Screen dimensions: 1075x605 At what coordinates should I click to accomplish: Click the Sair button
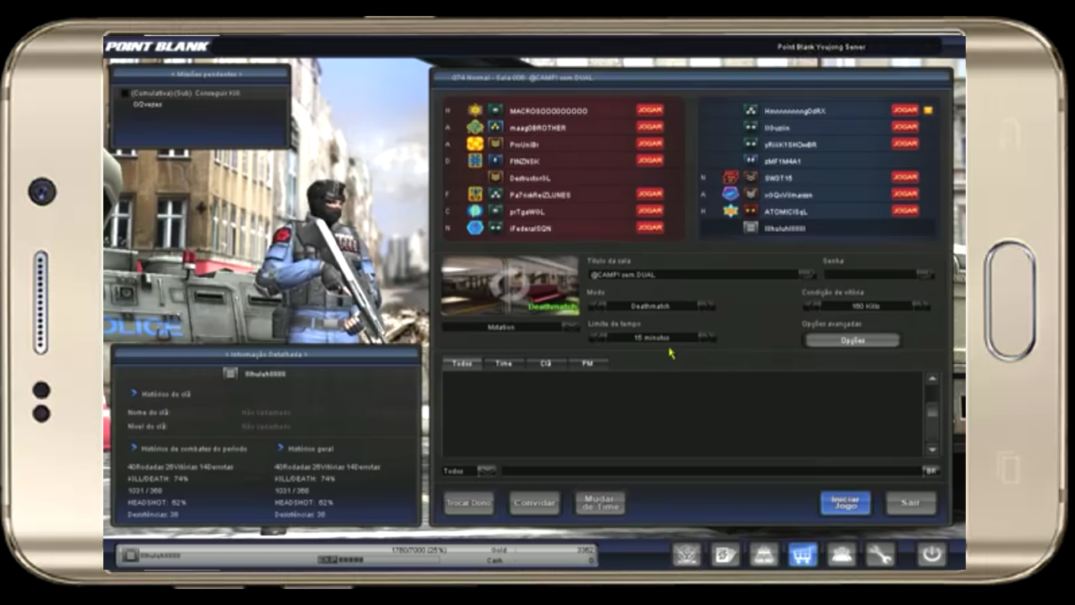pos(910,502)
